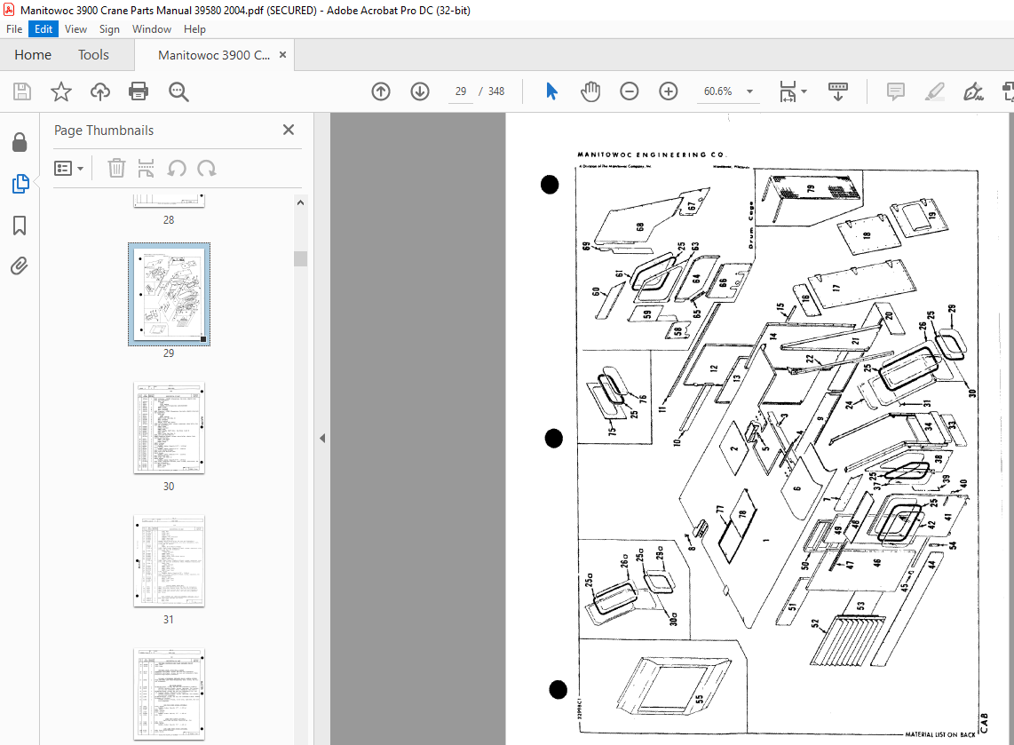Open the Sign menu

tap(109, 29)
